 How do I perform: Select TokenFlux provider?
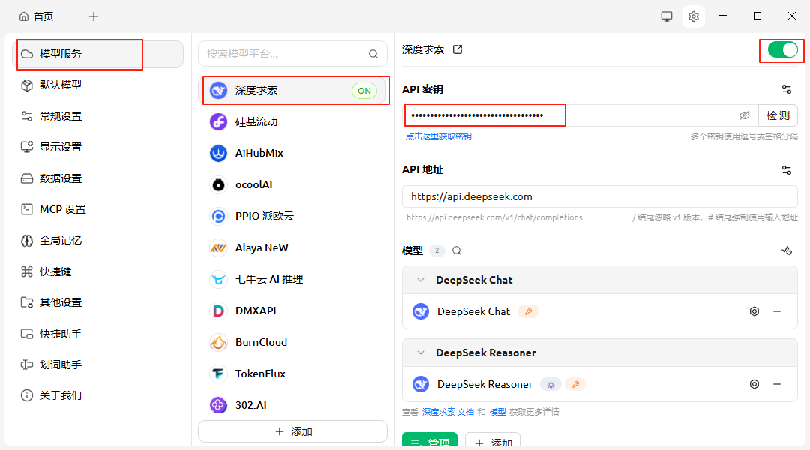pos(293,374)
